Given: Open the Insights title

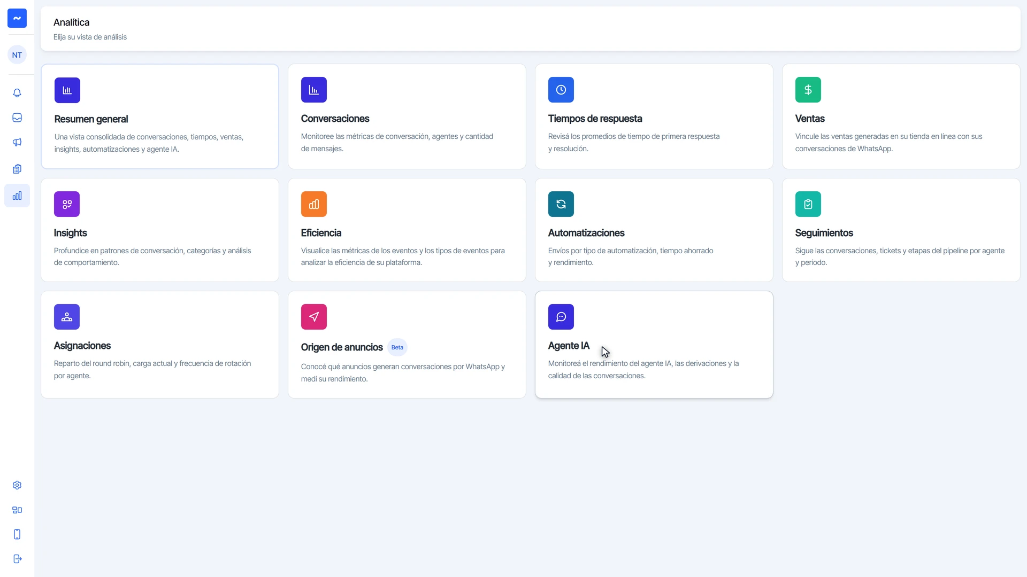Looking at the screenshot, I should pyautogui.click(x=70, y=233).
